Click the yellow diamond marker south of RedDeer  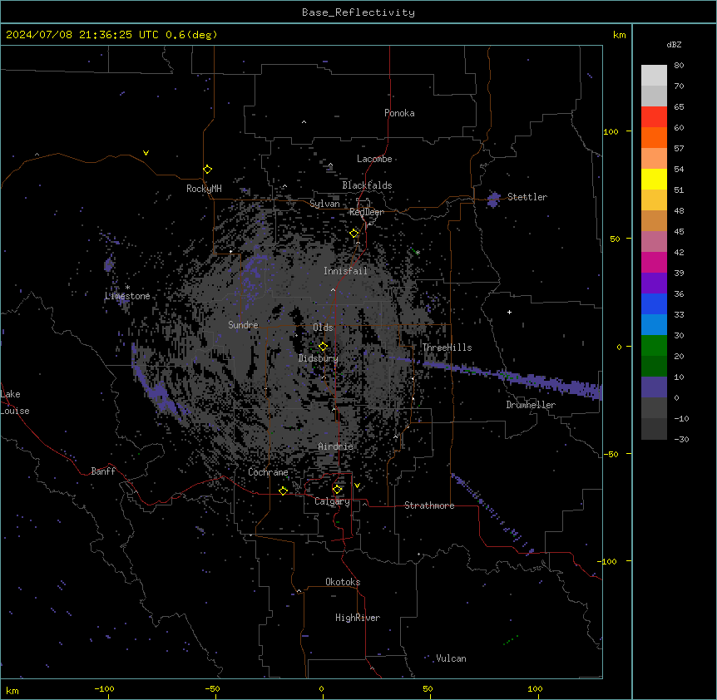354,234
